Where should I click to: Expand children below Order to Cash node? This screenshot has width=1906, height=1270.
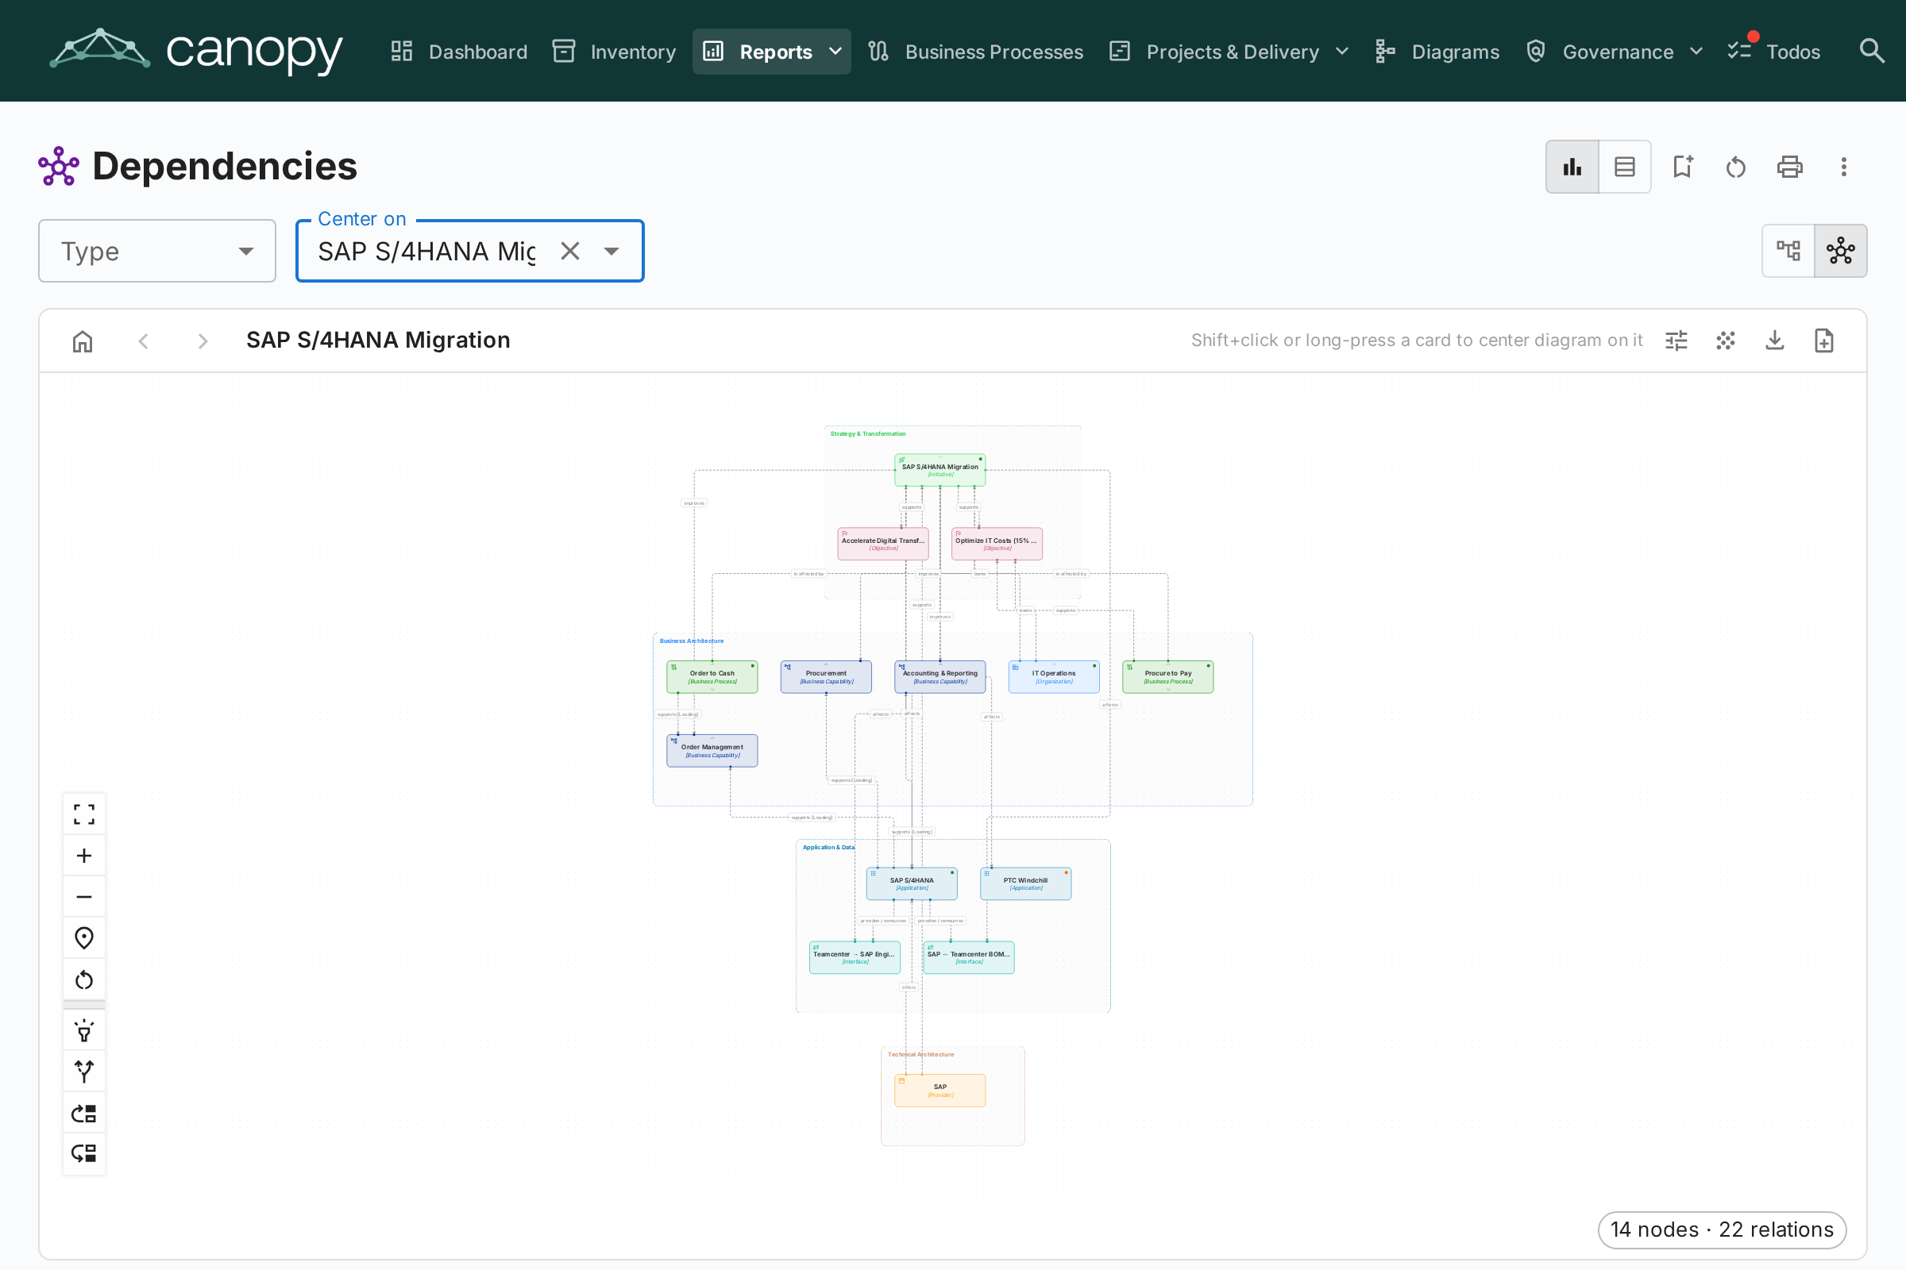click(x=712, y=689)
